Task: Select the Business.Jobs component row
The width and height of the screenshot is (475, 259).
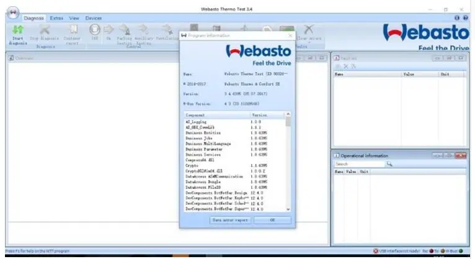Action: [x=235, y=139]
